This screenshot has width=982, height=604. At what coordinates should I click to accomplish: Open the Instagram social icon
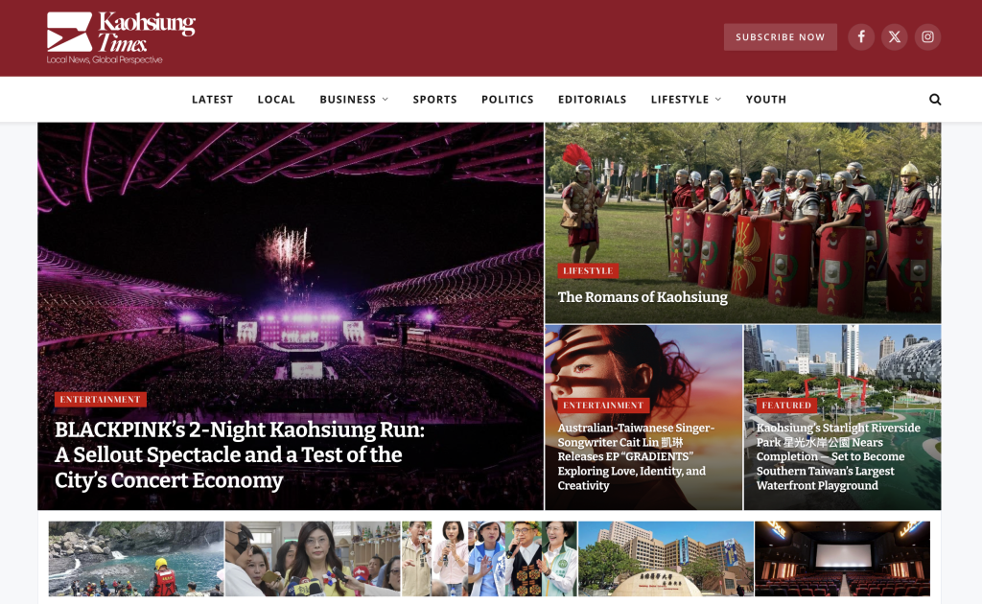[x=927, y=37]
